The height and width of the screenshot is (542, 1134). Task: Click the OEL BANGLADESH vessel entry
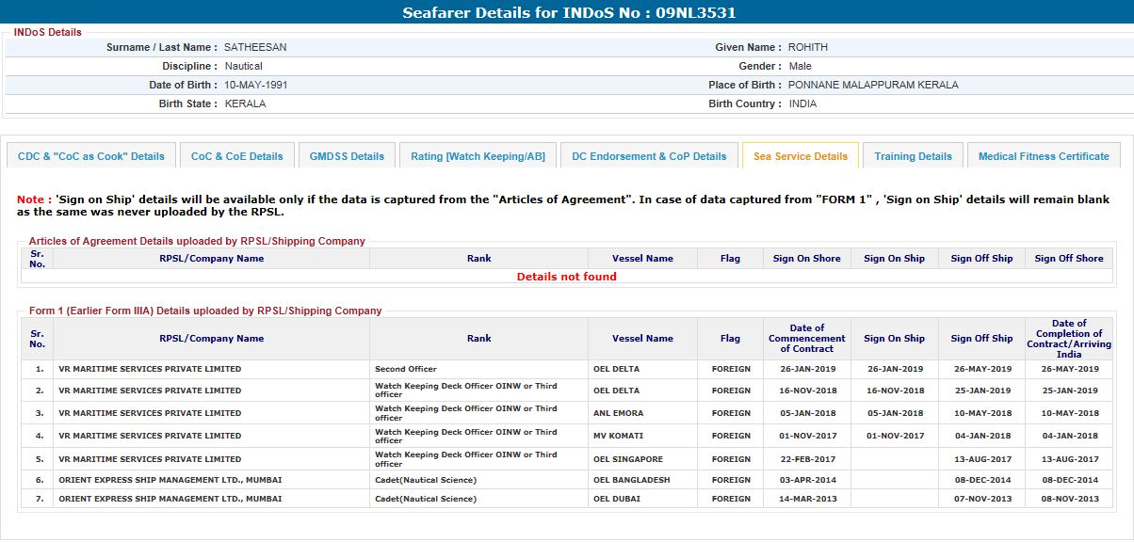(x=632, y=480)
